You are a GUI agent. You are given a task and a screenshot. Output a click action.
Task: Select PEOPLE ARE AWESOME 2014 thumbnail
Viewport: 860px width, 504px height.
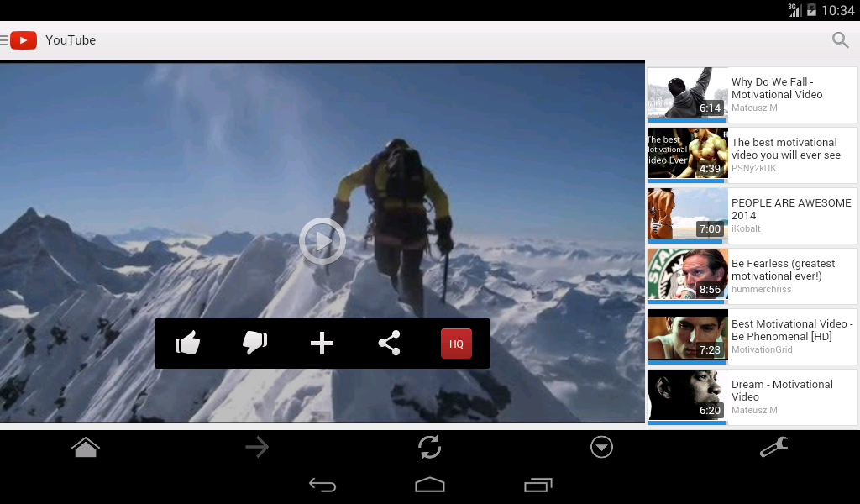687,214
